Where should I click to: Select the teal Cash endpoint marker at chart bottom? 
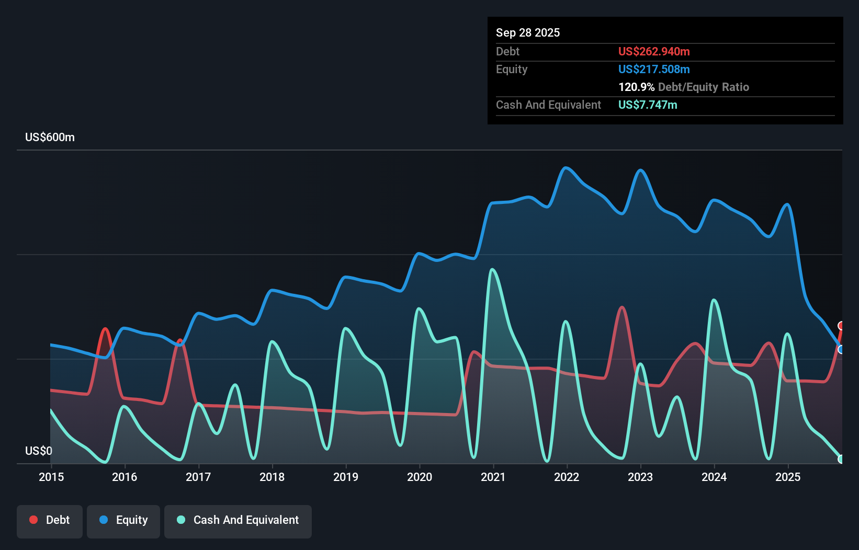pos(841,459)
